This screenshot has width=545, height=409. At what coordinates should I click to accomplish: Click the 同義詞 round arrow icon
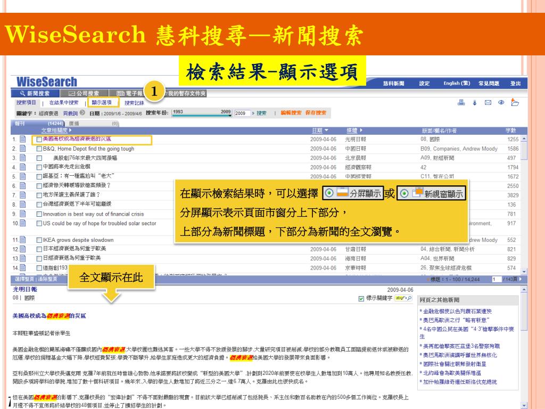82,113
